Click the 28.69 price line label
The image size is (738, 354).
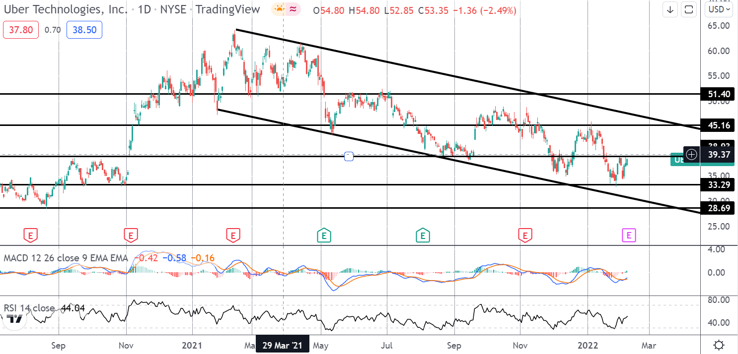click(718, 208)
